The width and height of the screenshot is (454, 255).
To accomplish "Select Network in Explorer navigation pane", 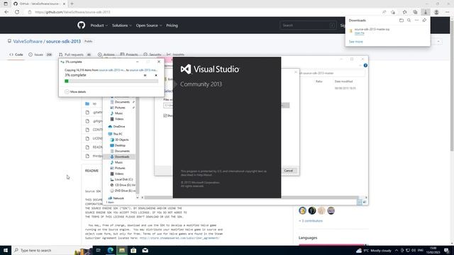I will coord(116,198).
